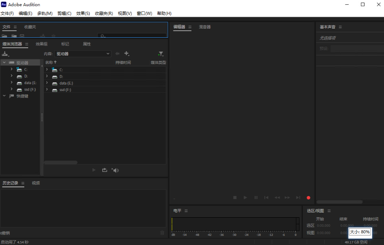Viewport: 384px width, 245px height.
Task: Sort by the 名称 column header
Action: click(51, 62)
